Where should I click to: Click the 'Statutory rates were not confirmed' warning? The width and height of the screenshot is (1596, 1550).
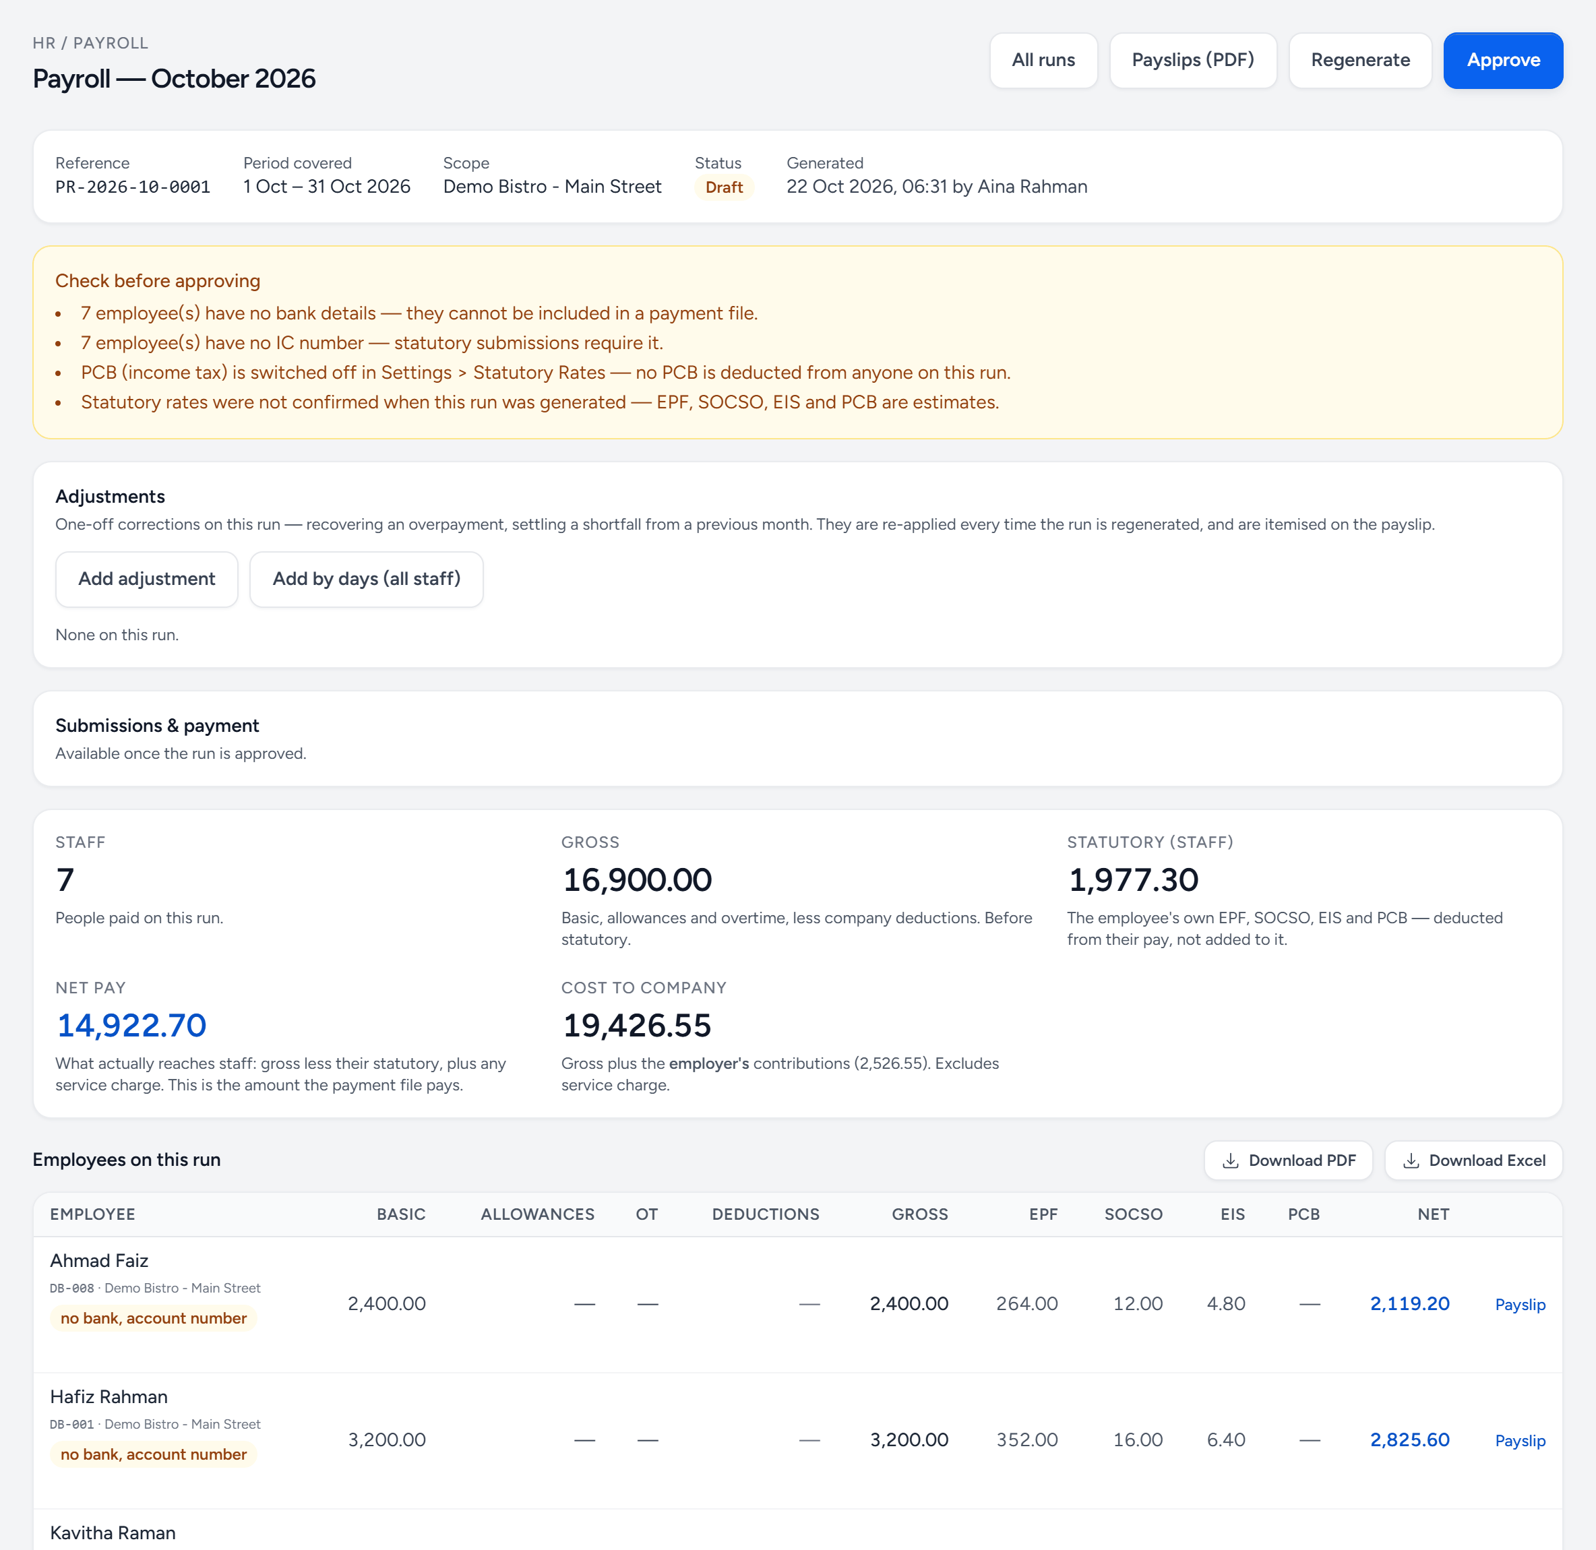[540, 402]
